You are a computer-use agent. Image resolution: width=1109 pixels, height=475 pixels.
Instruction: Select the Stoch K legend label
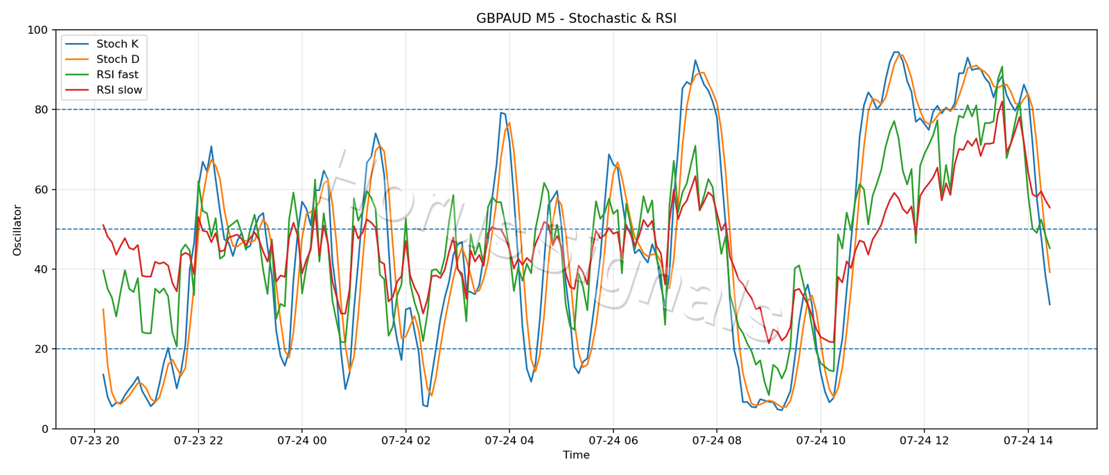tap(117, 44)
